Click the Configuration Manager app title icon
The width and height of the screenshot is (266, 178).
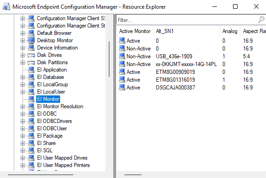coord(6,7)
